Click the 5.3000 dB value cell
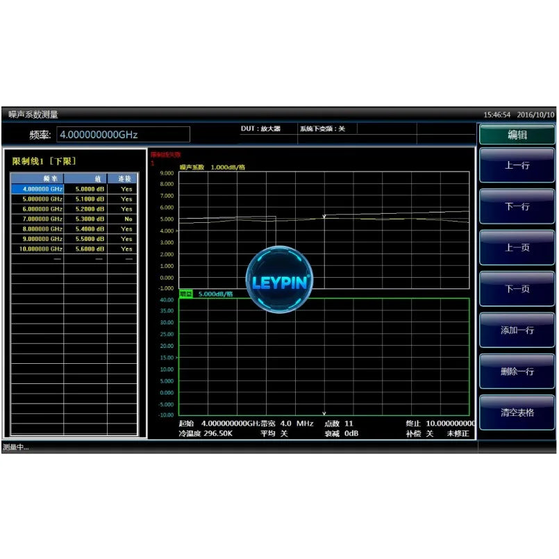This screenshot has width=559, height=559. 85,219
